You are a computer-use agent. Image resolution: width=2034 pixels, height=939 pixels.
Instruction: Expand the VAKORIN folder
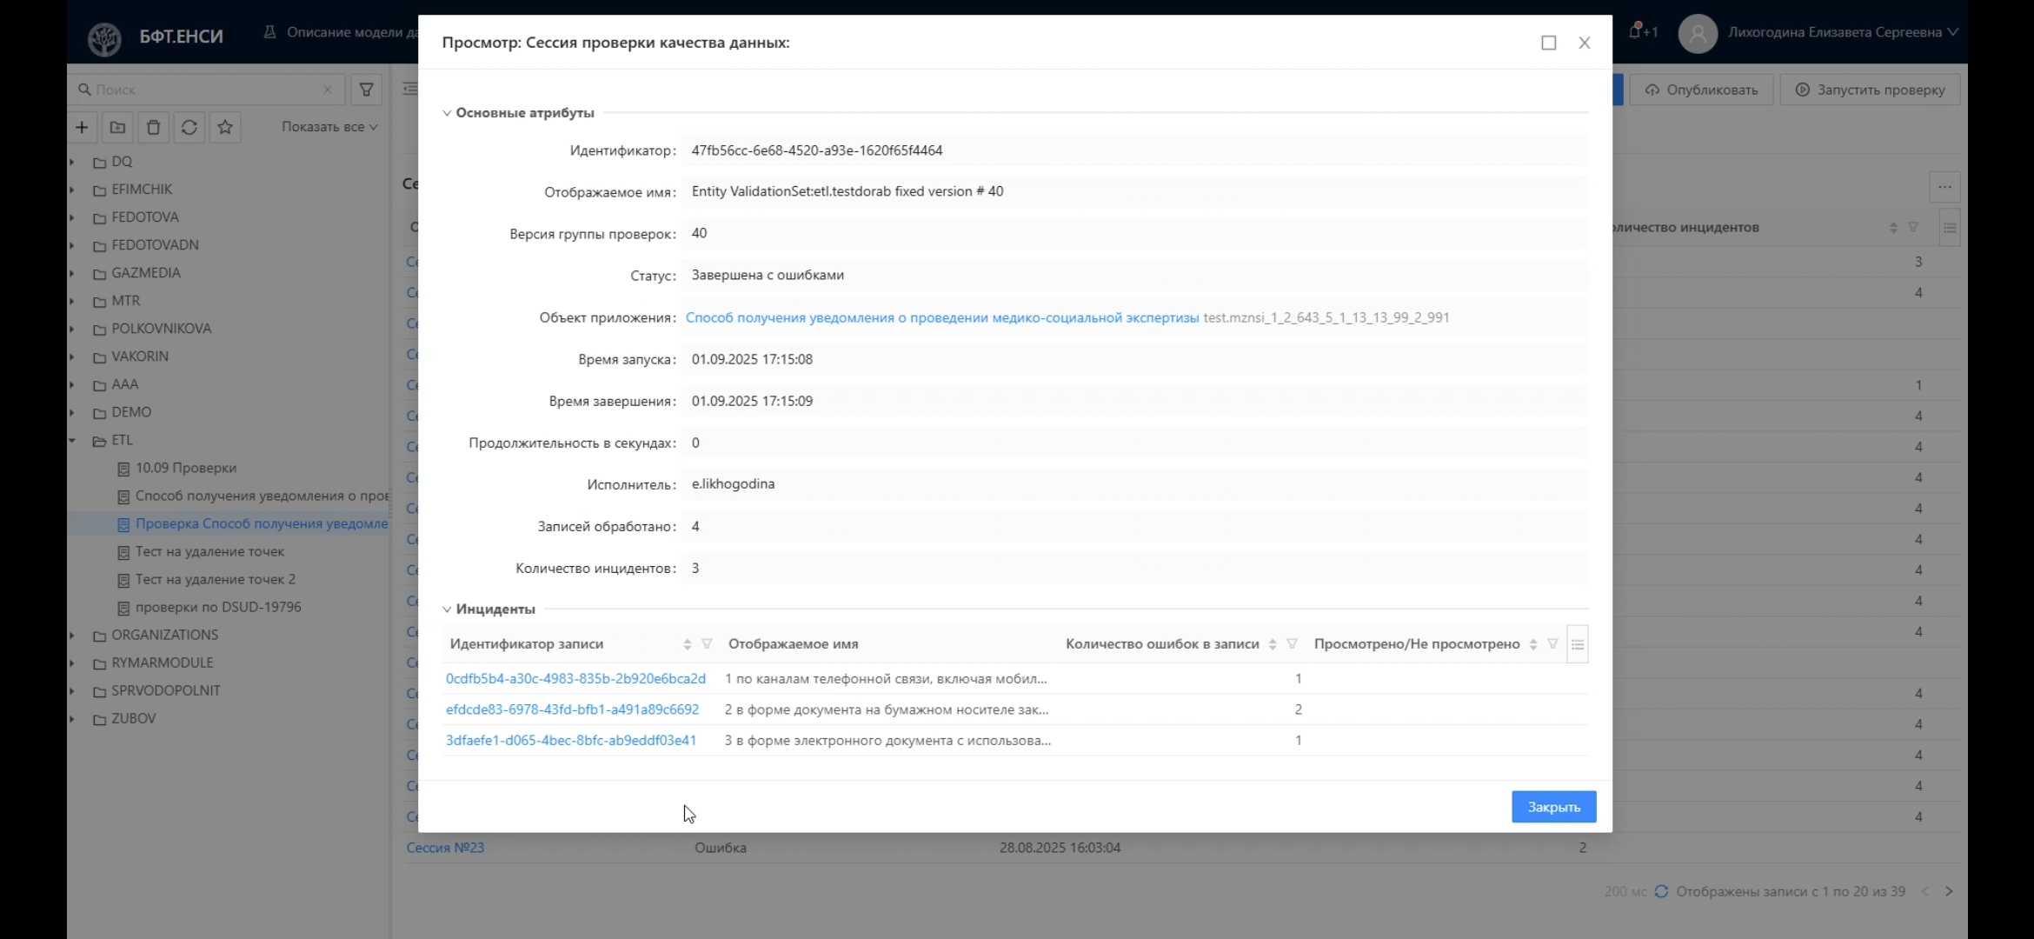pyautogui.click(x=72, y=356)
